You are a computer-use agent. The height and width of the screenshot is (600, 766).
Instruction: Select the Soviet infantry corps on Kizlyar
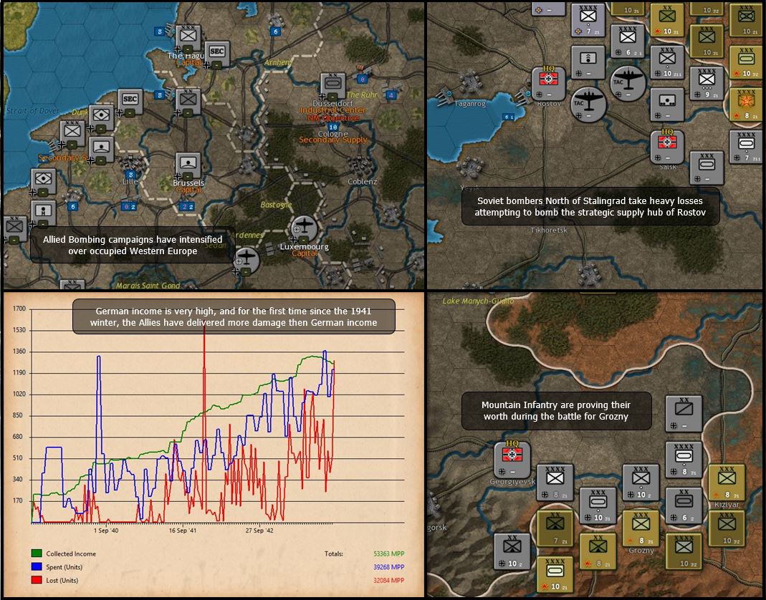click(x=727, y=482)
